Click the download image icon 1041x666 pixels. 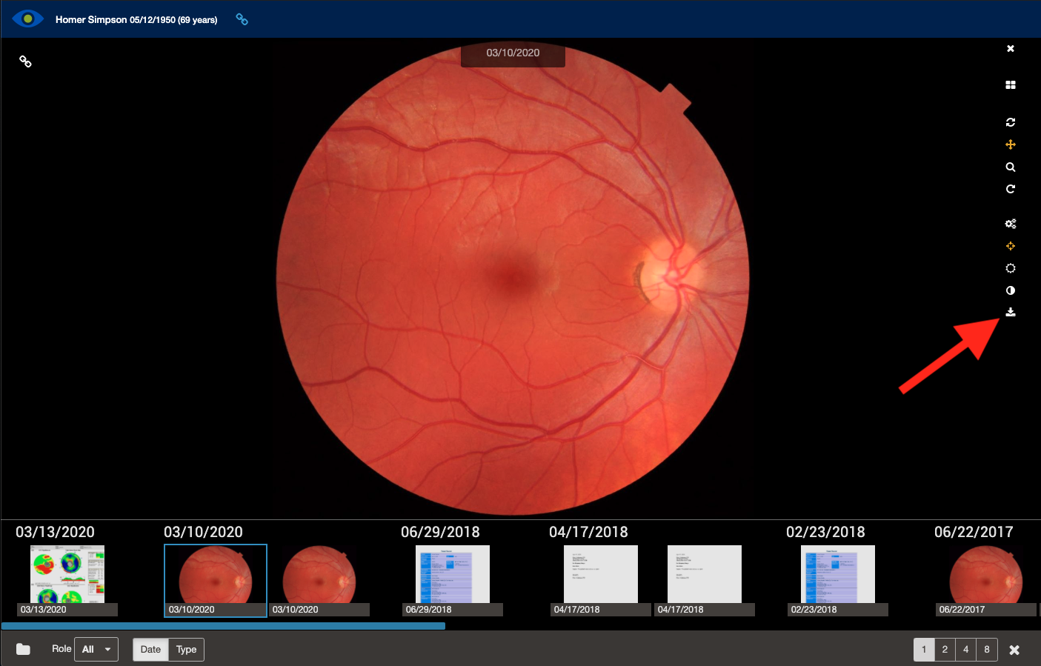(x=1010, y=313)
